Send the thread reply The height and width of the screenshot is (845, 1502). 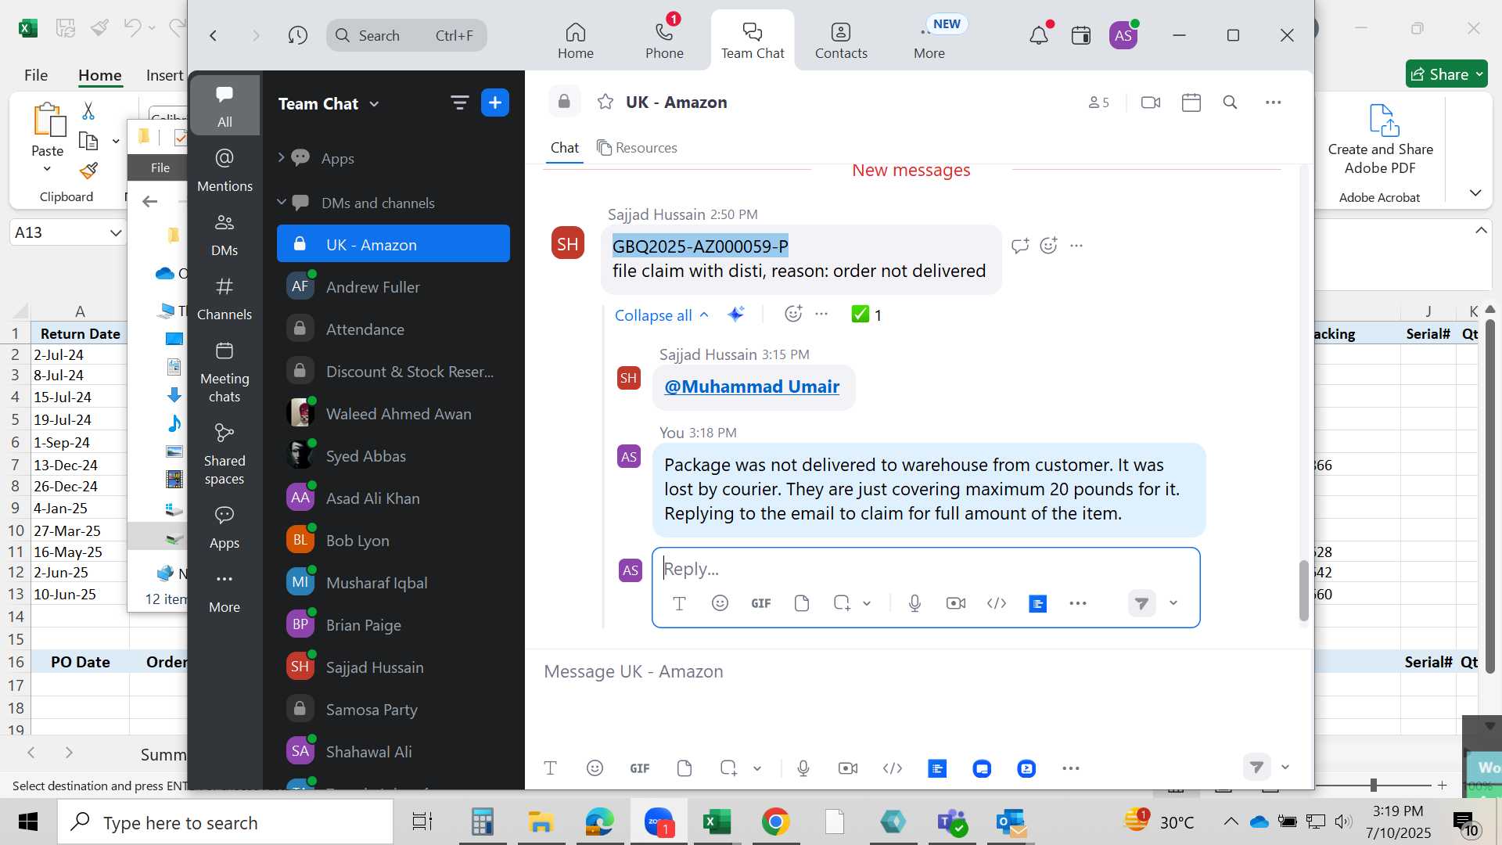(1142, 603)
